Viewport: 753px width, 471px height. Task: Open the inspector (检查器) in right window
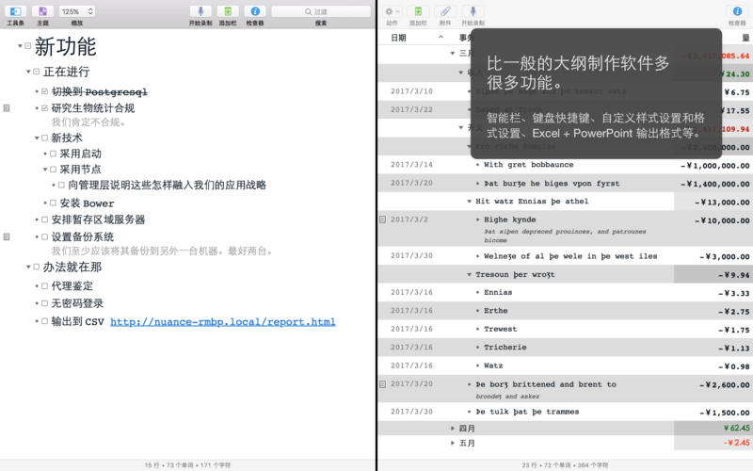click(737, 11)
